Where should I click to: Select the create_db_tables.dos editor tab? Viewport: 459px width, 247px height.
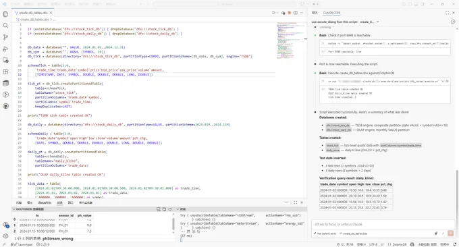point(33,13)
